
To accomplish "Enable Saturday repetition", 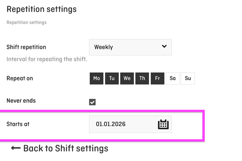I will pos(173,78).
